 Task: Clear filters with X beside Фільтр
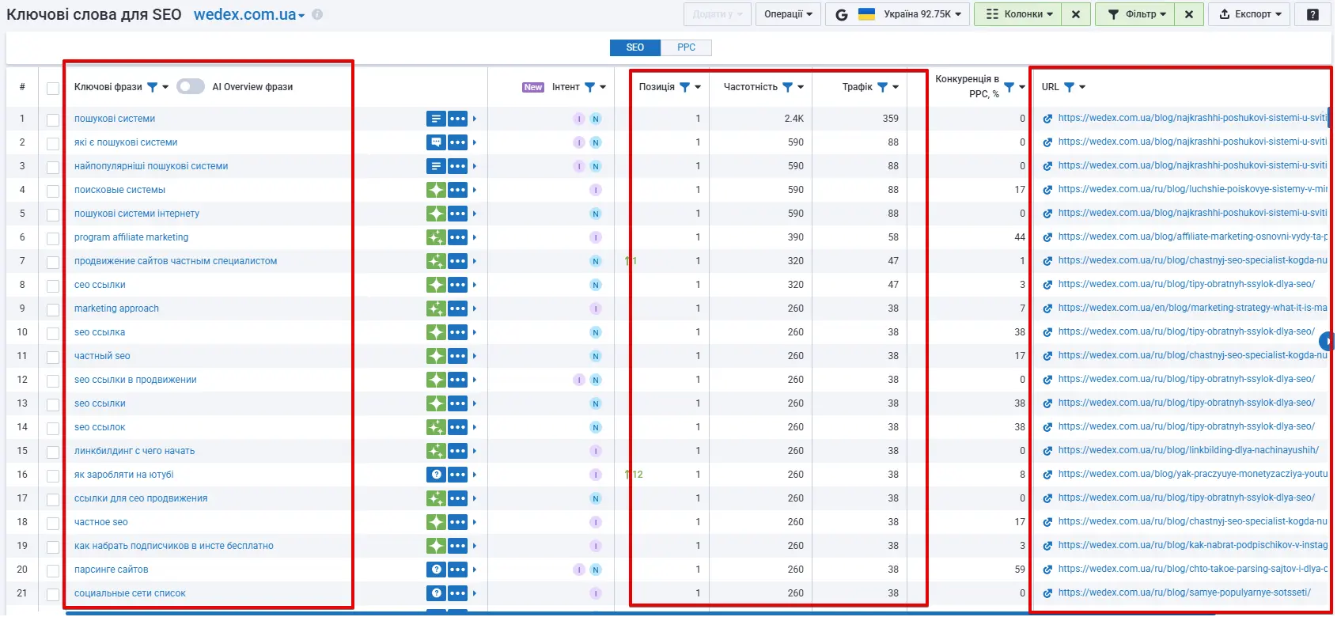[1188, 14]
